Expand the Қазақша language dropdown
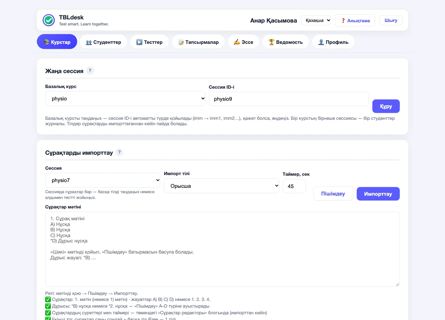The width and height of the screenshot is (445, 320). click(x=316, y=20)
